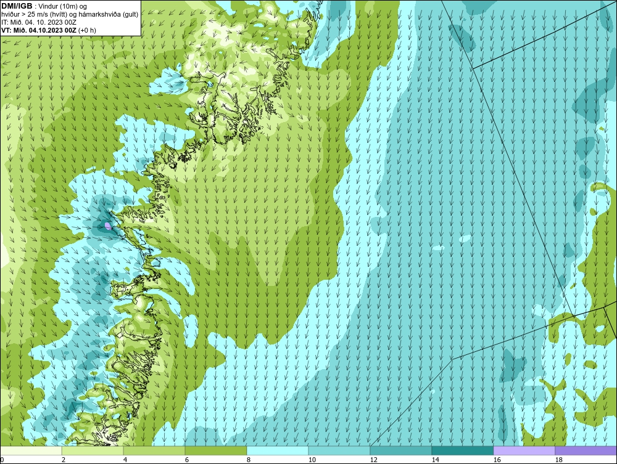
Task: Click the 'IT: Mið. 04. 10. 2023 00Z' line
Action: [39, 22]
